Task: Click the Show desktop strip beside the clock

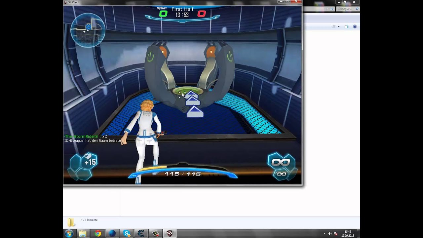Action: coord(358,234)
